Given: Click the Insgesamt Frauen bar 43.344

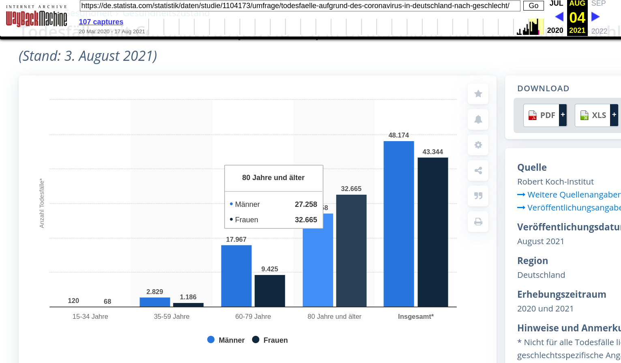Looking at the screenshot, I should pyautogui.click(x=433, y=232).
